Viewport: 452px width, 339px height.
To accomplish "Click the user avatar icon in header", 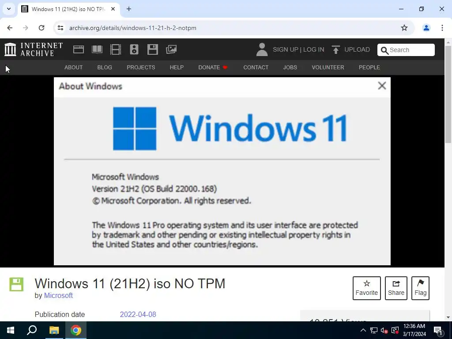I will [262, 49].
